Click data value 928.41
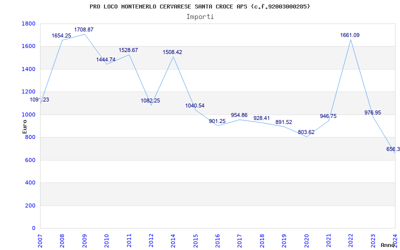 [x=261, y=118]
